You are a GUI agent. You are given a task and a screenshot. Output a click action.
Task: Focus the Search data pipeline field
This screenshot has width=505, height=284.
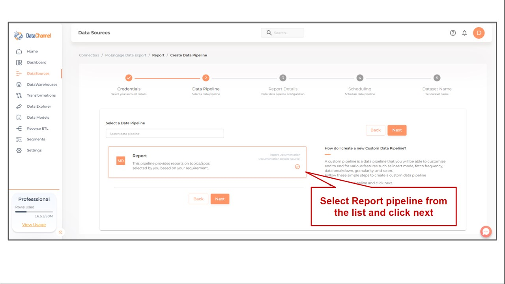165,134
